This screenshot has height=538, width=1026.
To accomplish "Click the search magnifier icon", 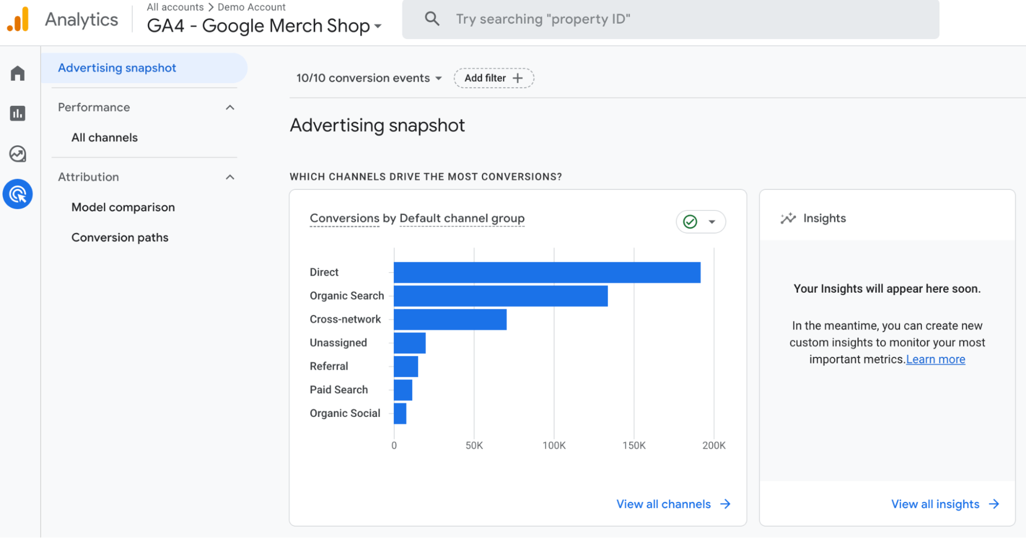I will coord(432,19).
